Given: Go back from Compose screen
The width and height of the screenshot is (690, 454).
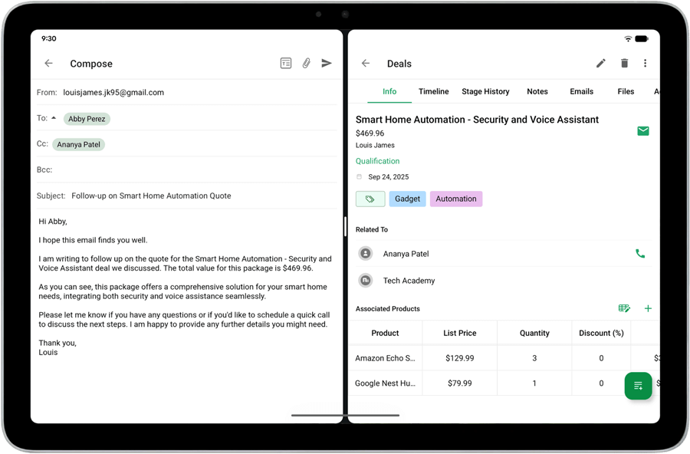Looking at the screenshot, I should [48, 64].
